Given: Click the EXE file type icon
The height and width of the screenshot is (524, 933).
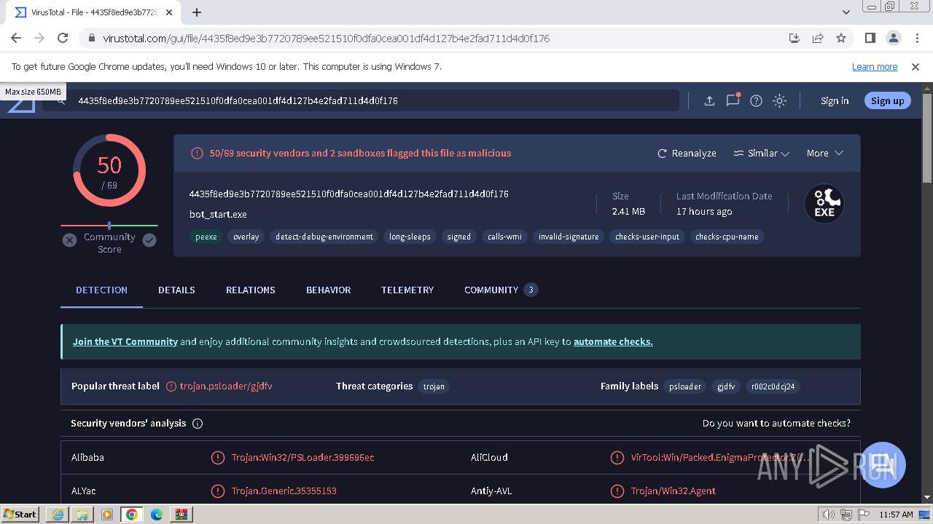Looking at the screenshot, I should coord(824,204).
